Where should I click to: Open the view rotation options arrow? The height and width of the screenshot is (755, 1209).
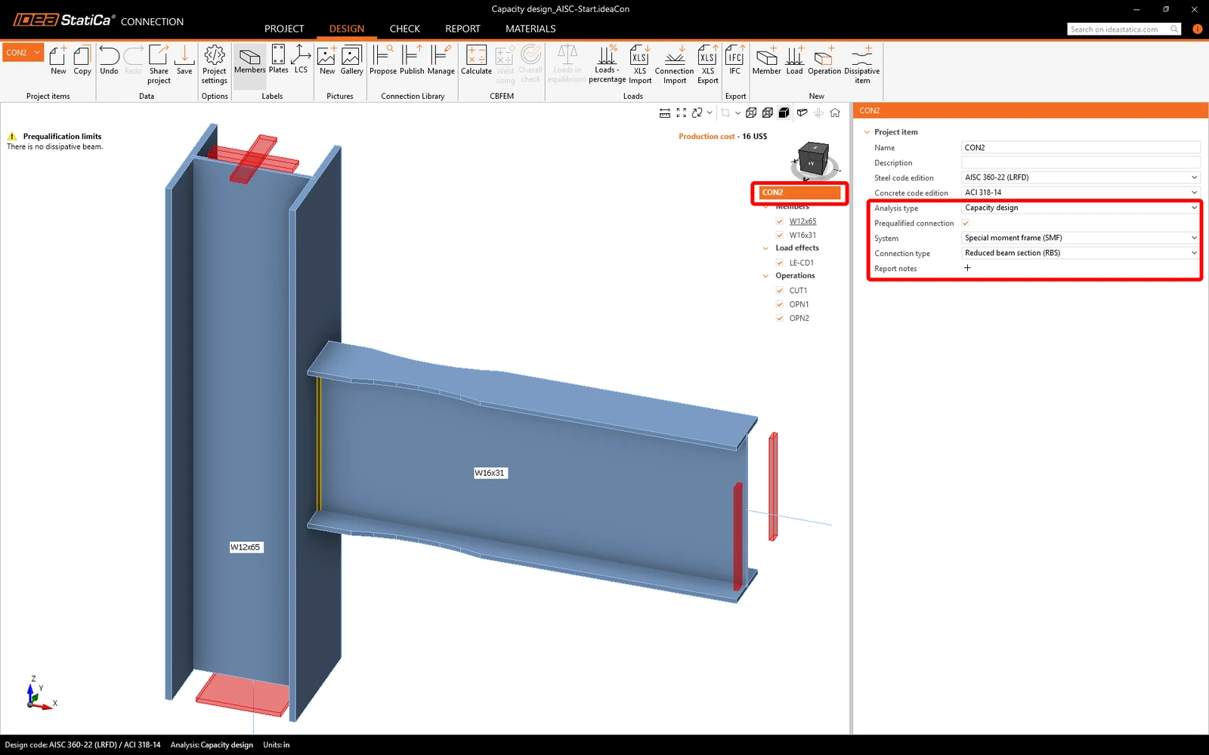click(710, 112)
